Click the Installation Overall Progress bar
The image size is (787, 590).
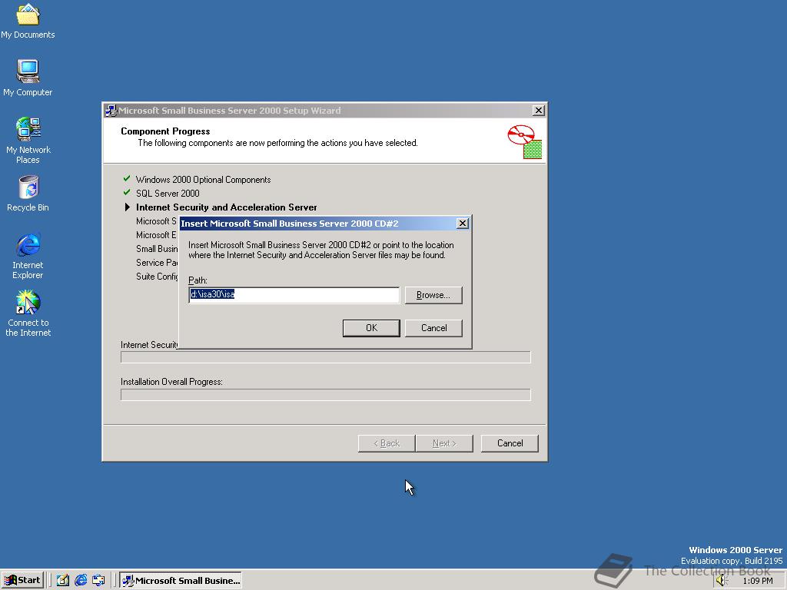tap(326, 395)
